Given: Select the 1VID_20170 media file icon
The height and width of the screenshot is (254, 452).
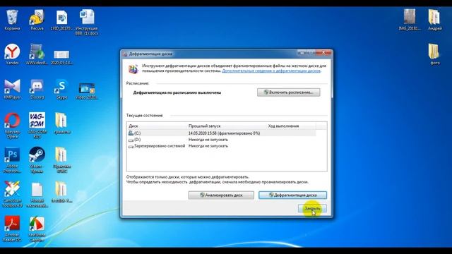Looking at the screenshot, I should click(61, 20).
